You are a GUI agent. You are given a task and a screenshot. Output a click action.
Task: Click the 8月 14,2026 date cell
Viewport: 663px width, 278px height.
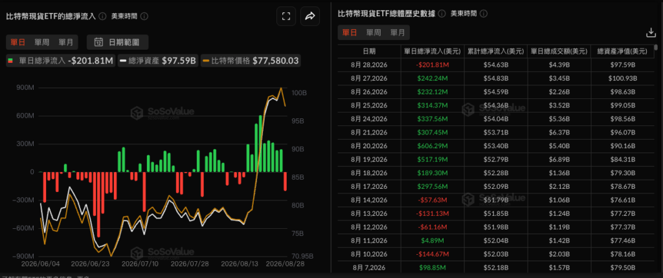point(368,199)
